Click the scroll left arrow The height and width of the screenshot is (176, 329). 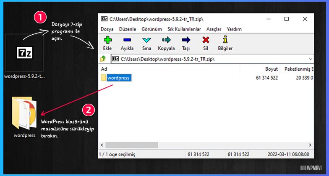click(x=102, y=145)
